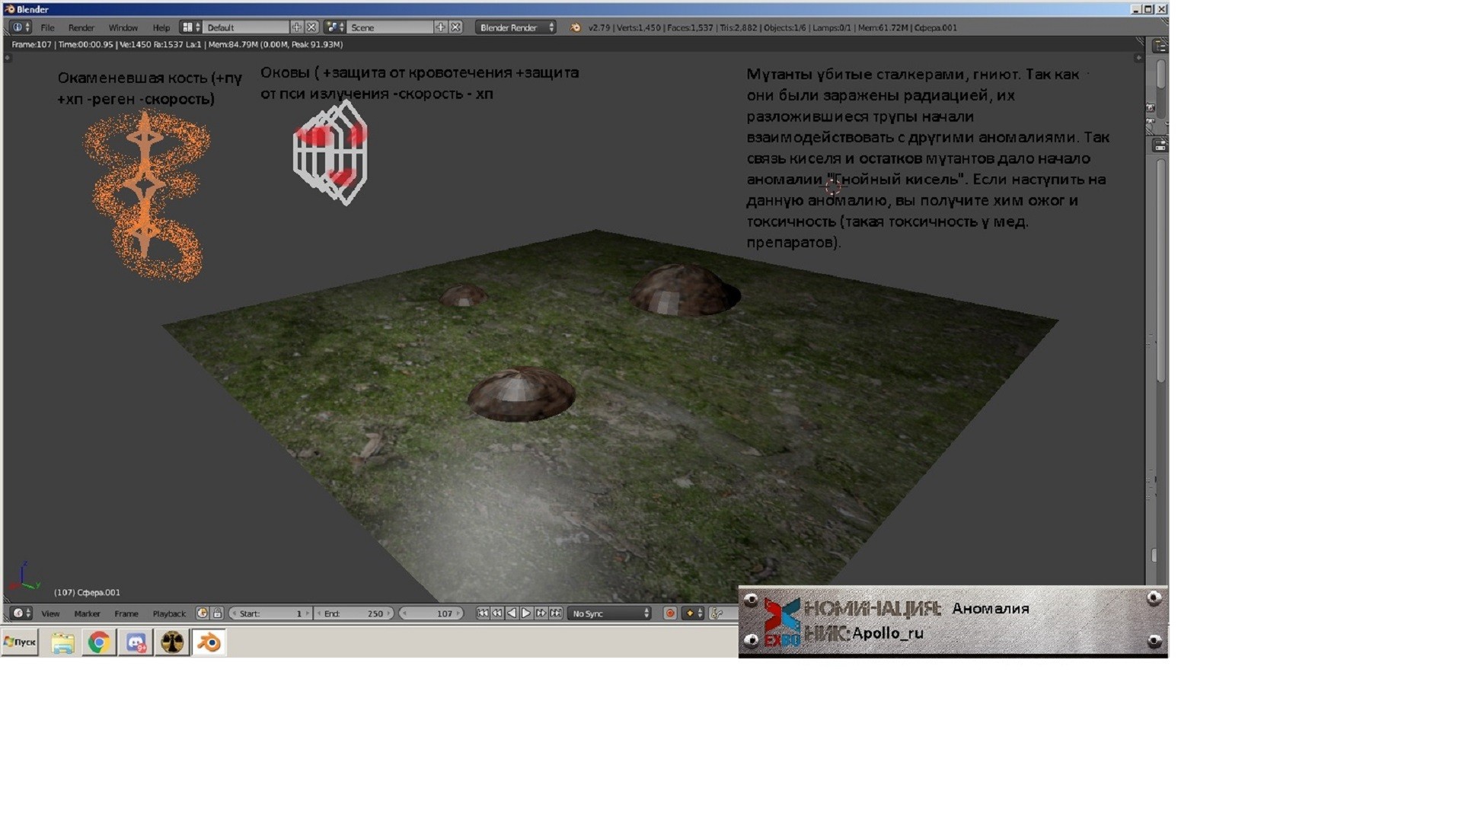Open the outliner editor type icon
Screen dimensions: 1462x822
[x=1160, y=46]
